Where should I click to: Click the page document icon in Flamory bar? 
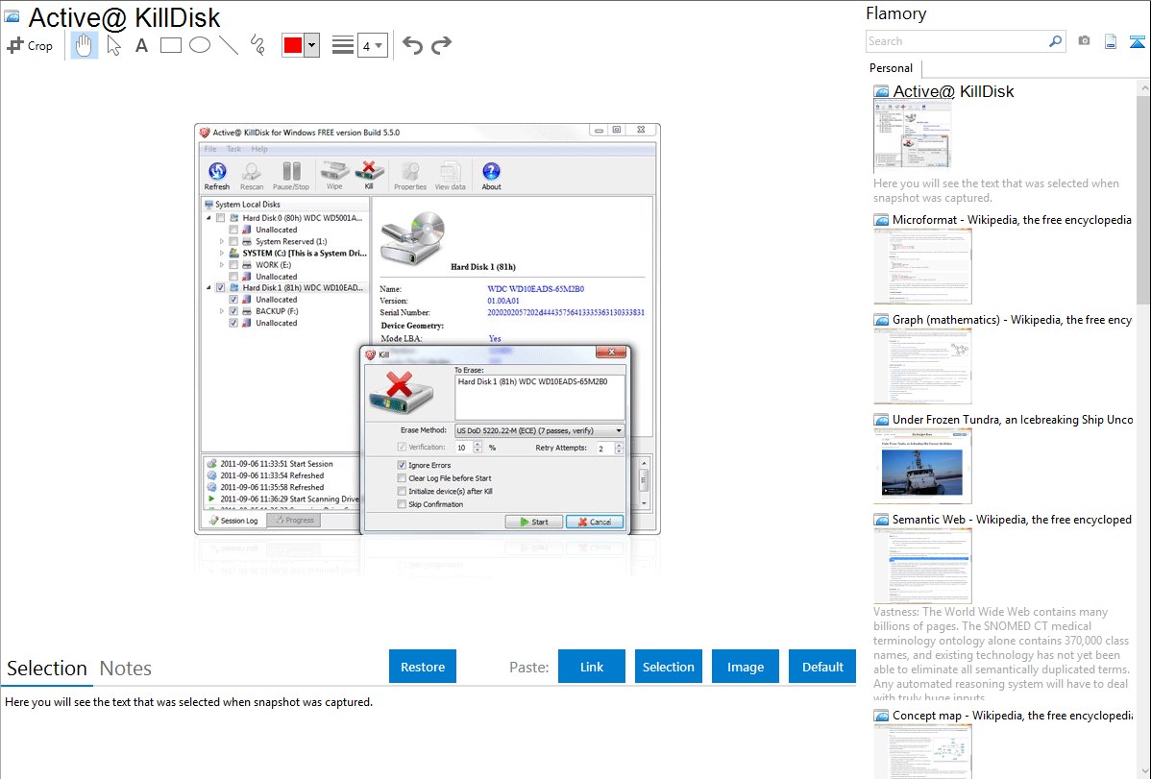pyautogui.click(x=1111, y=41)
